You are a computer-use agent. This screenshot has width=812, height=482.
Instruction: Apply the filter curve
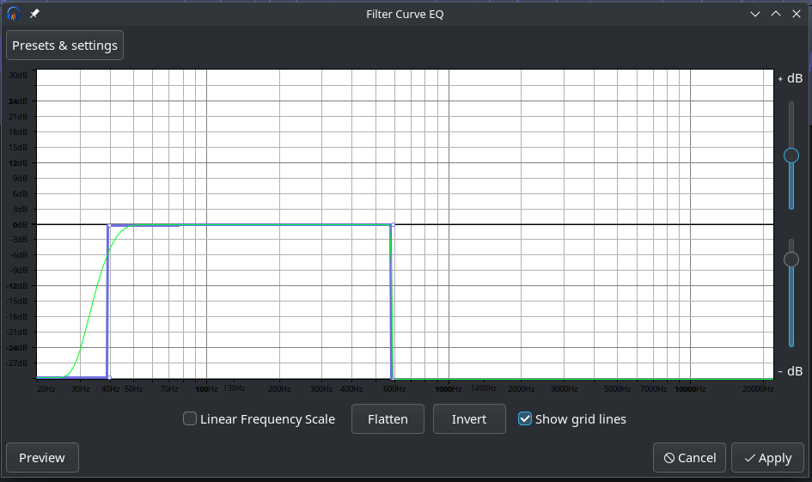[767, 458]
